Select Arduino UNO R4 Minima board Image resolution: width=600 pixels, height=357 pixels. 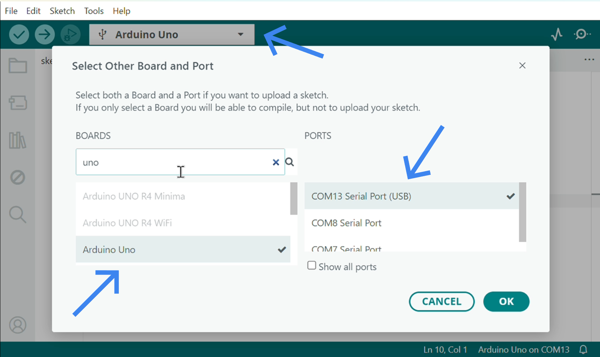pos(183,196)
